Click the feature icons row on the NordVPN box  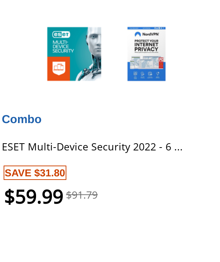pos(146,75)
